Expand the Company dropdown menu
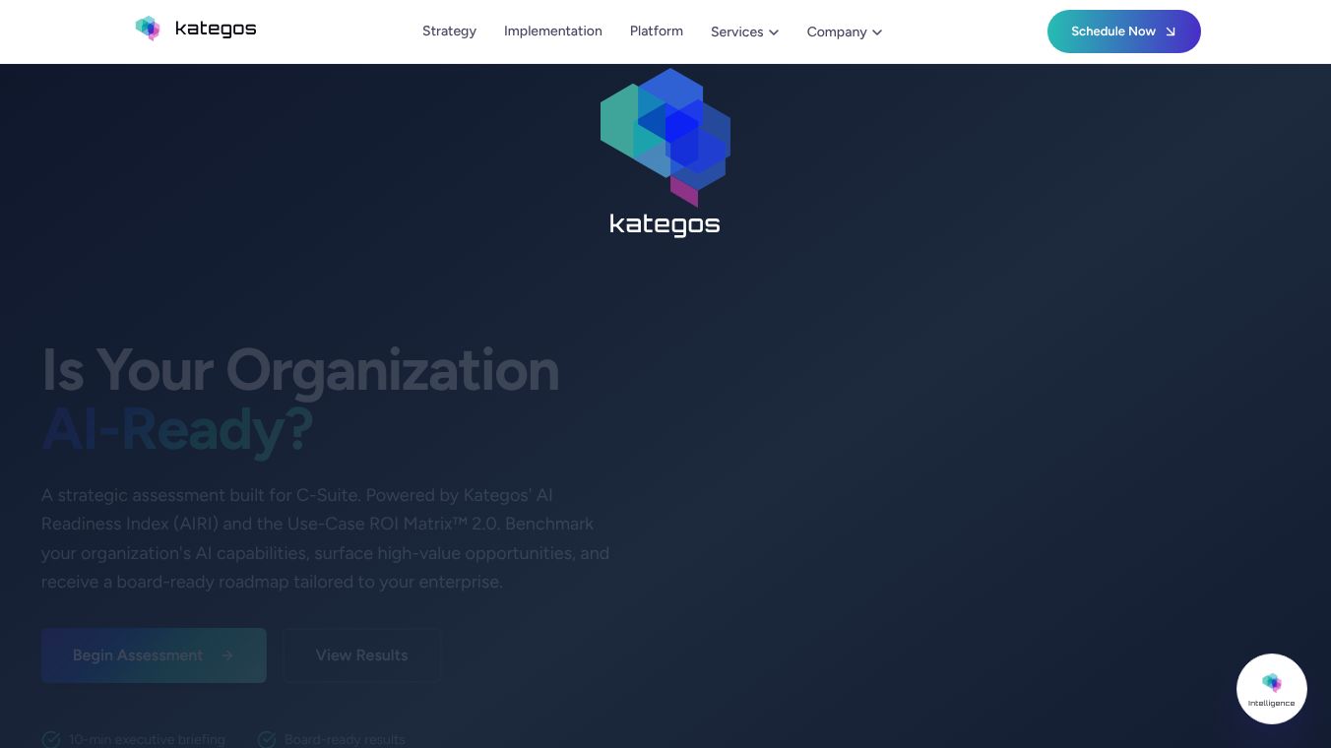The image size is (1331, 748). point(844,31)
